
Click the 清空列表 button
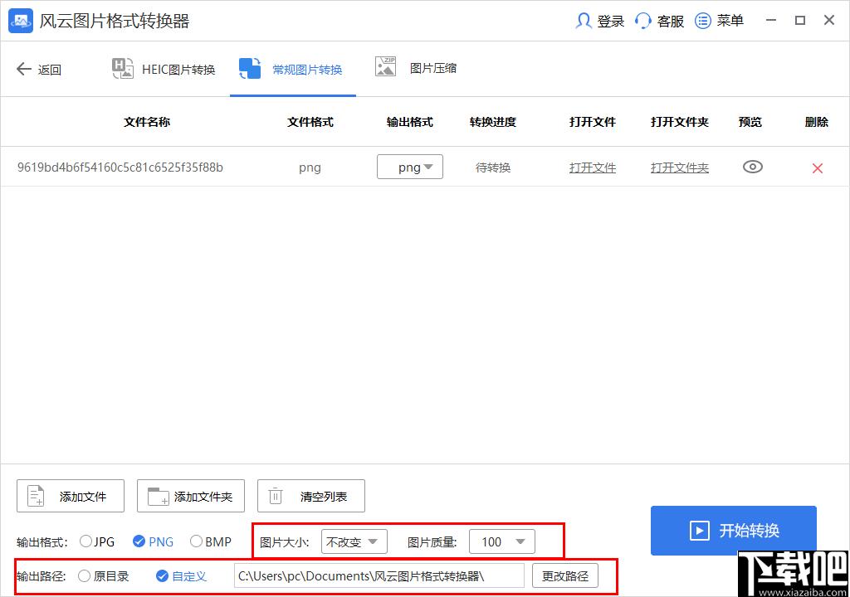click(x=311, y=496)
